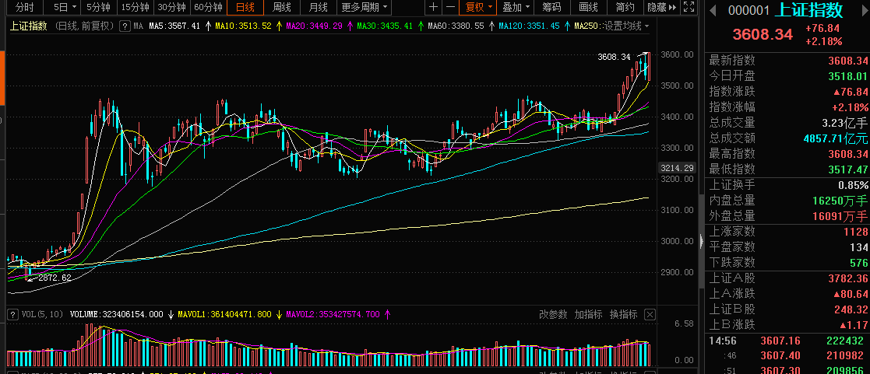The image size is (870, 374).
Task: Close the VOL indicator panel
Action: (x=650, y=314)
